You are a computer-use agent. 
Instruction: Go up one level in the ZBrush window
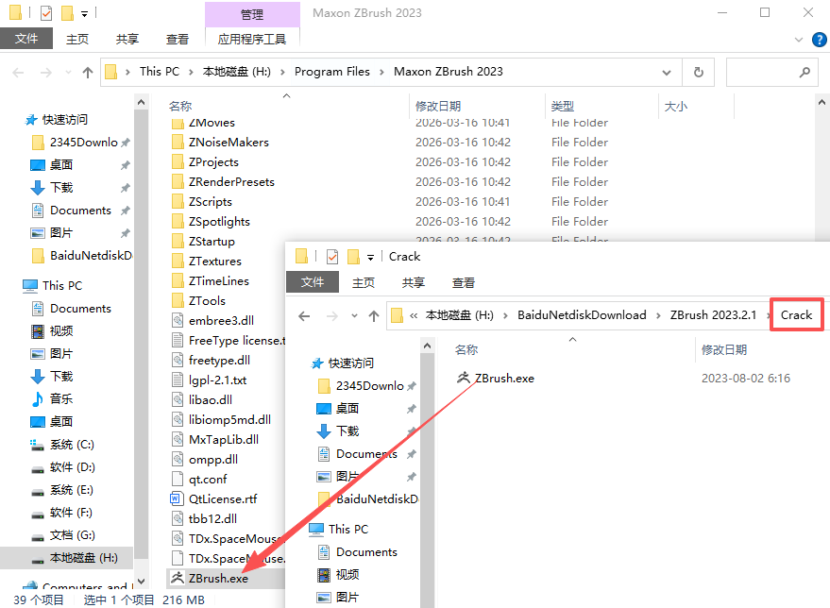coord(88,73)
